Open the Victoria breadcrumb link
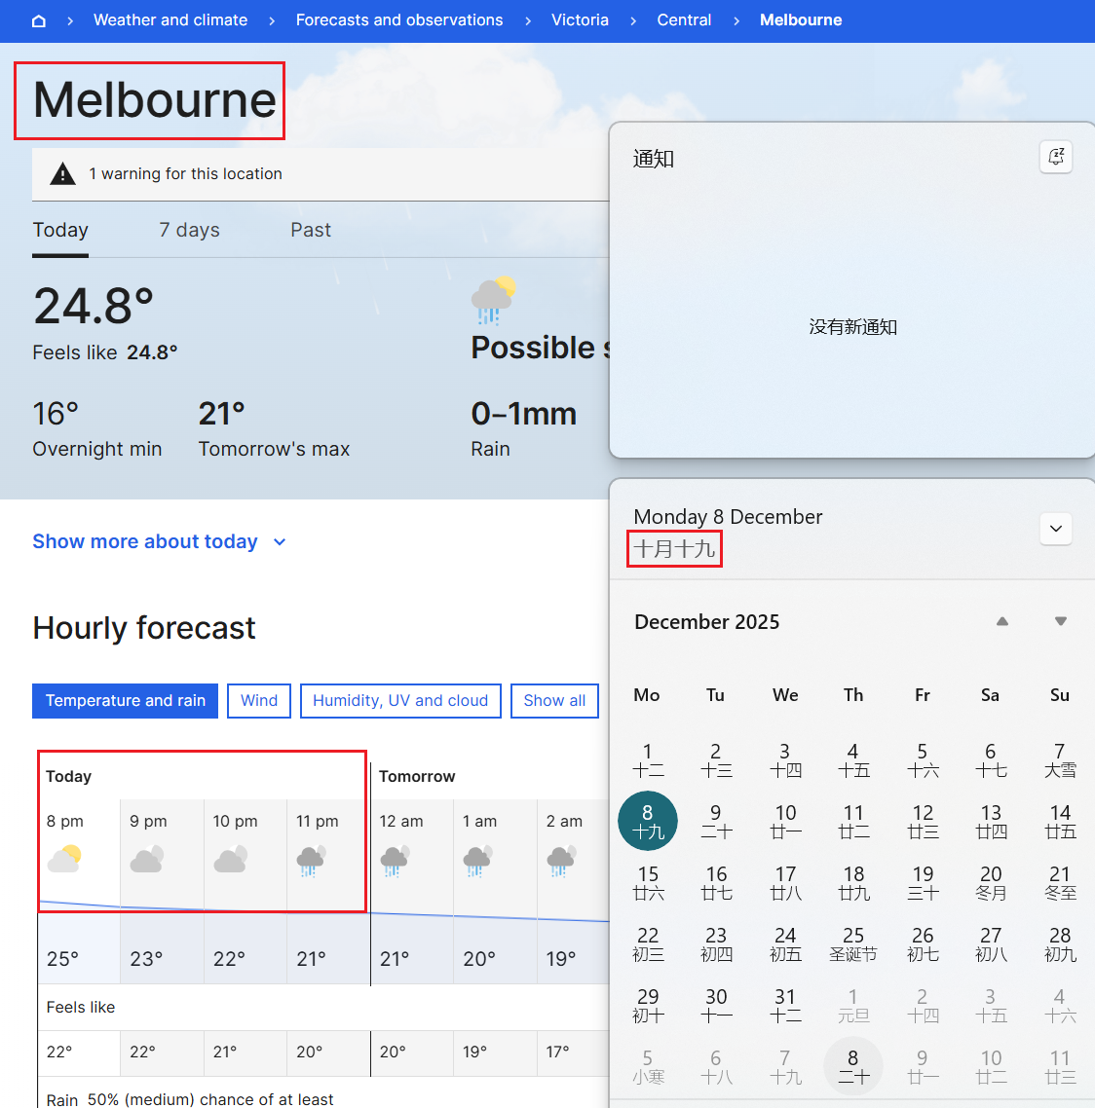1095x1108 pixels. pos(580,19)
